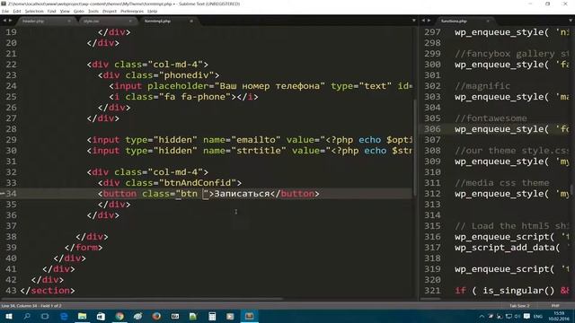Image resolution: width=575 pixels, height=323 pixels.
Task: Open the PHP syntax selector in status bar
Action: coord(555,305)
